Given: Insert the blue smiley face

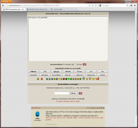Looking at the screenshot, I should [57, 79].
